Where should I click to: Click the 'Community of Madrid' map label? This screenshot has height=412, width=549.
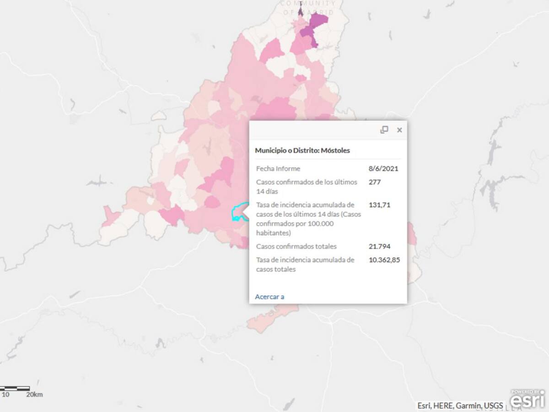pyautogui.click(x=308, y=8)
